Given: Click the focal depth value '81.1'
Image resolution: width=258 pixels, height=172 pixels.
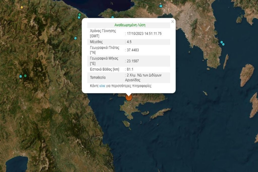Looking at the screenshot, I should point(130,69).
